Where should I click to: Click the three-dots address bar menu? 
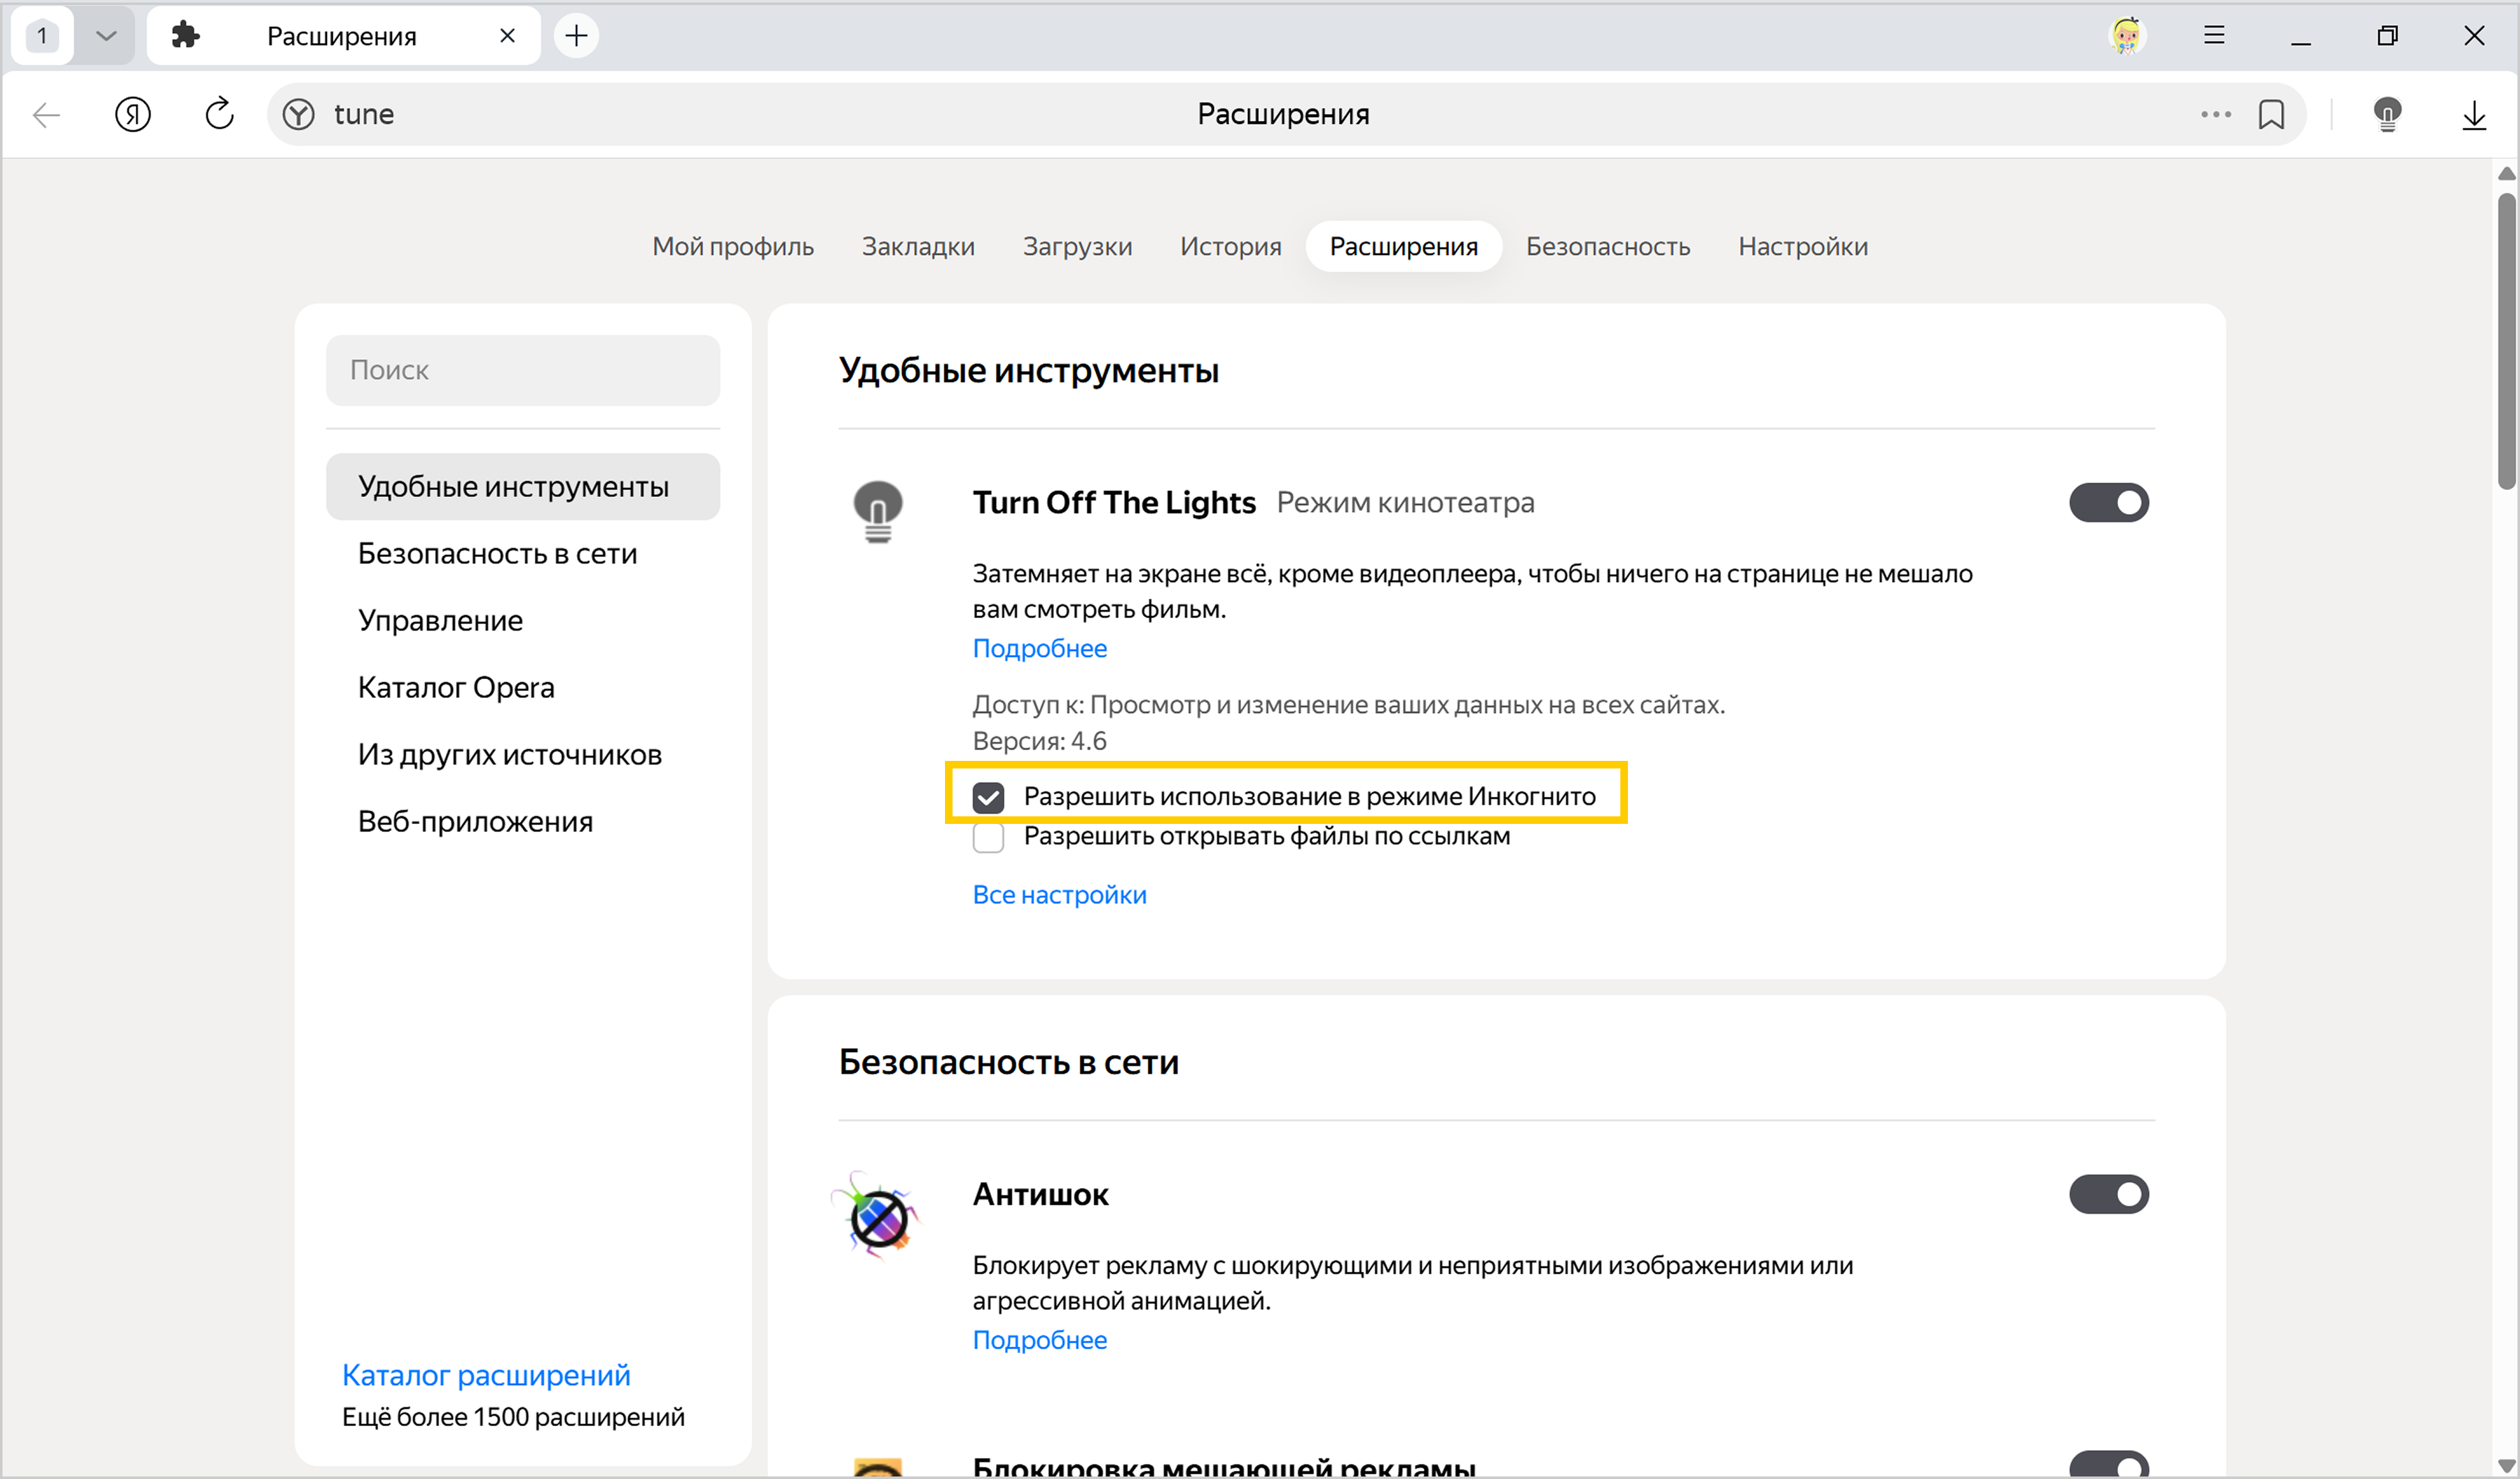point(2215,114)
